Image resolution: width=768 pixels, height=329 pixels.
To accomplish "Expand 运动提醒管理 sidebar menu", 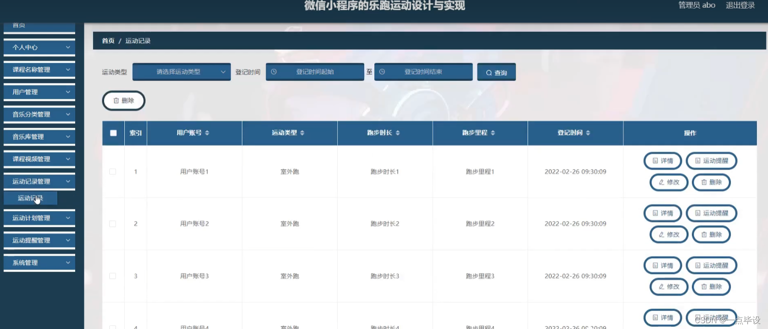I will [x=40, y=240].
